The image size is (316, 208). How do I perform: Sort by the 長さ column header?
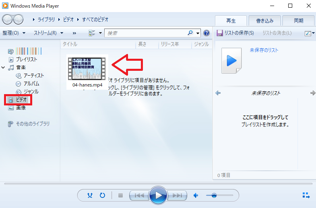tap(147, 44)
